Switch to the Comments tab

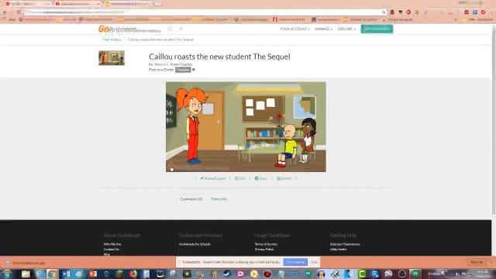click(191, 199)
